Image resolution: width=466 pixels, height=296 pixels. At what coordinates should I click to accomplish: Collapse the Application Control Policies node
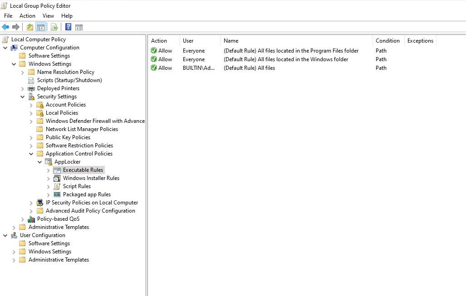[31, 154]
